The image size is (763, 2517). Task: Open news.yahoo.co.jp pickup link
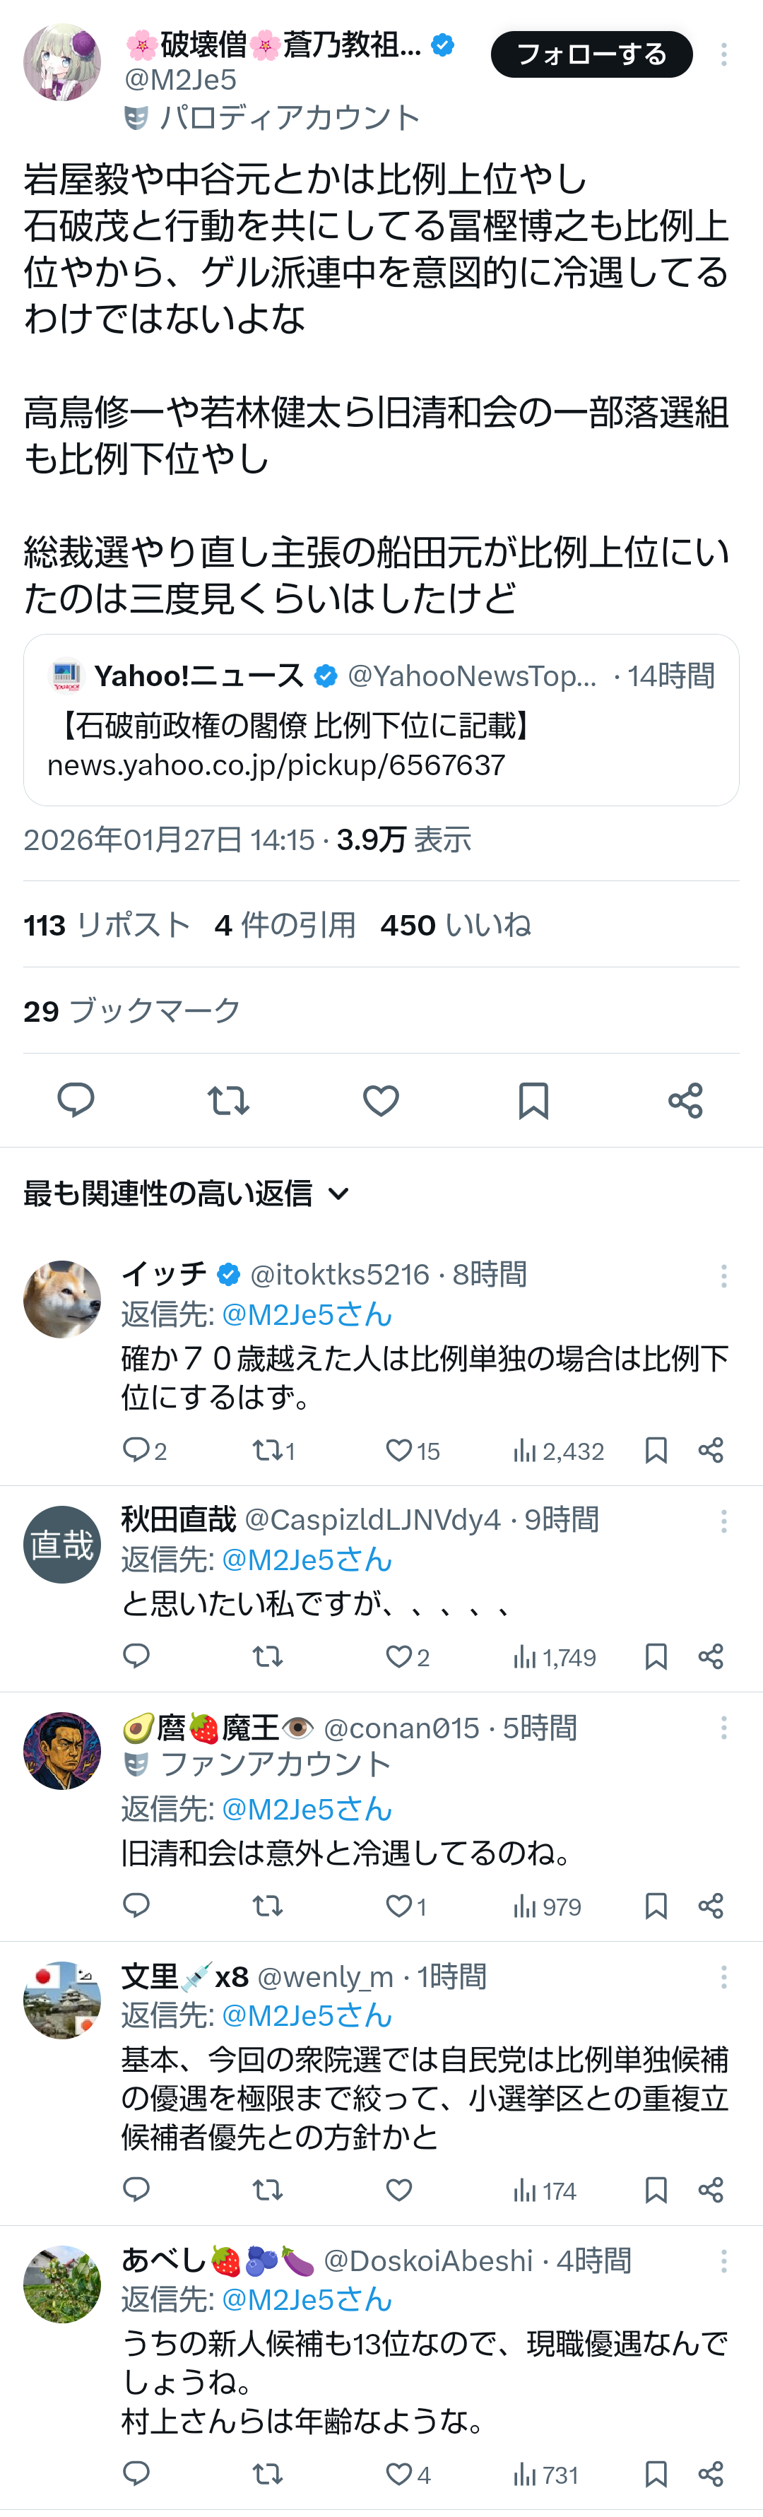pyautogui.click(x=276, y=765)
